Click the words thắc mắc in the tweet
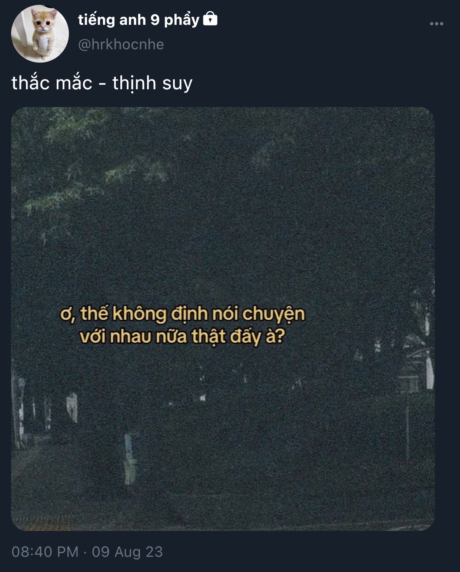The height and width of the screenshot is (572, 460). coord(52,82)
